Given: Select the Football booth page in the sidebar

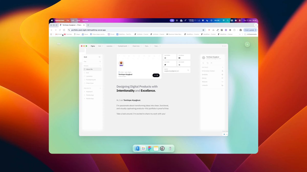Looking at the screenshot, I should point(92,80).
